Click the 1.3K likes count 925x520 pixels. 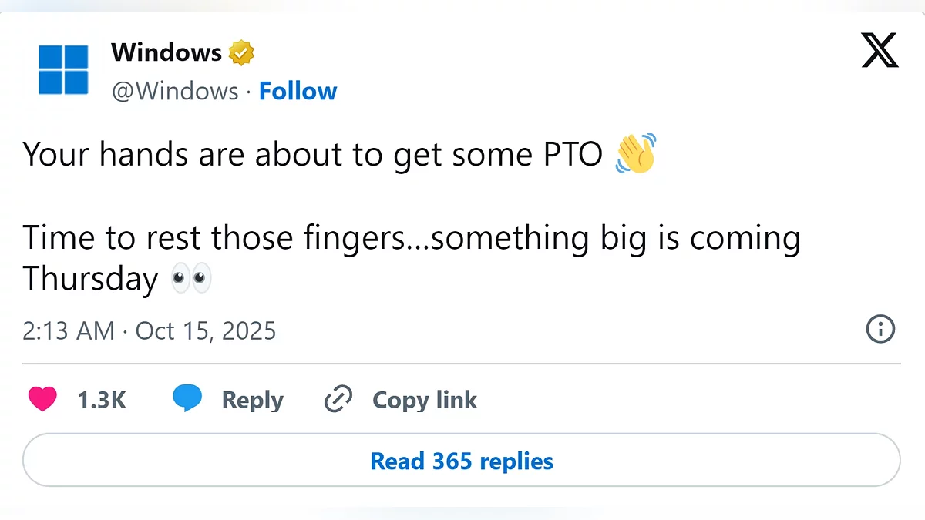[x=102, y=400]
